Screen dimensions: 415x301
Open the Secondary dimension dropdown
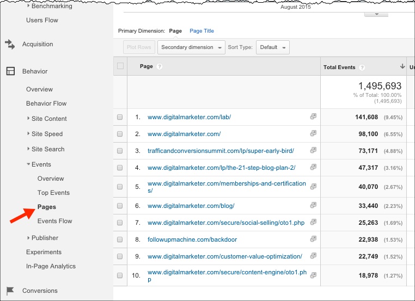click(x=191, y=47)
